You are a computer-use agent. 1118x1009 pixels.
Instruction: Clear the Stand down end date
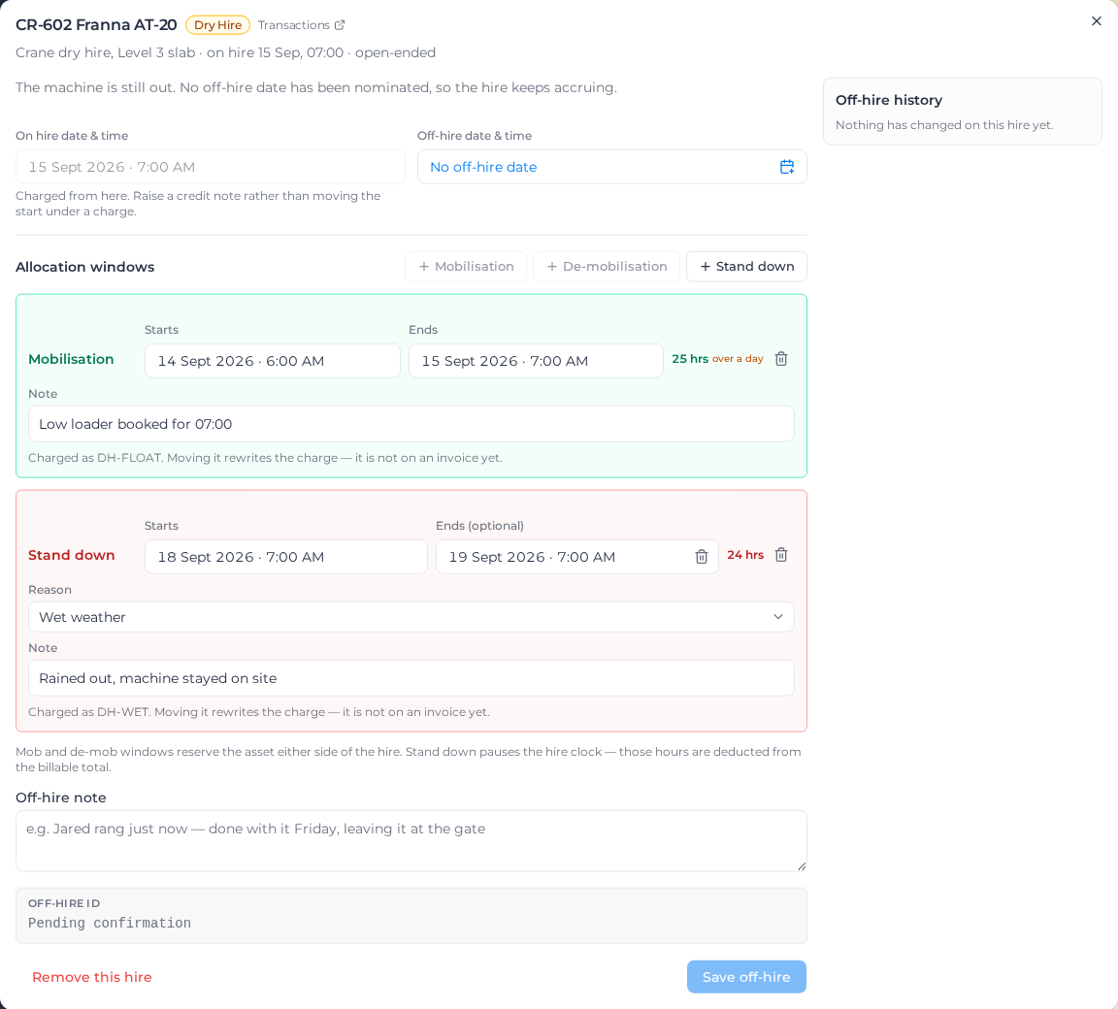(702, 557)
